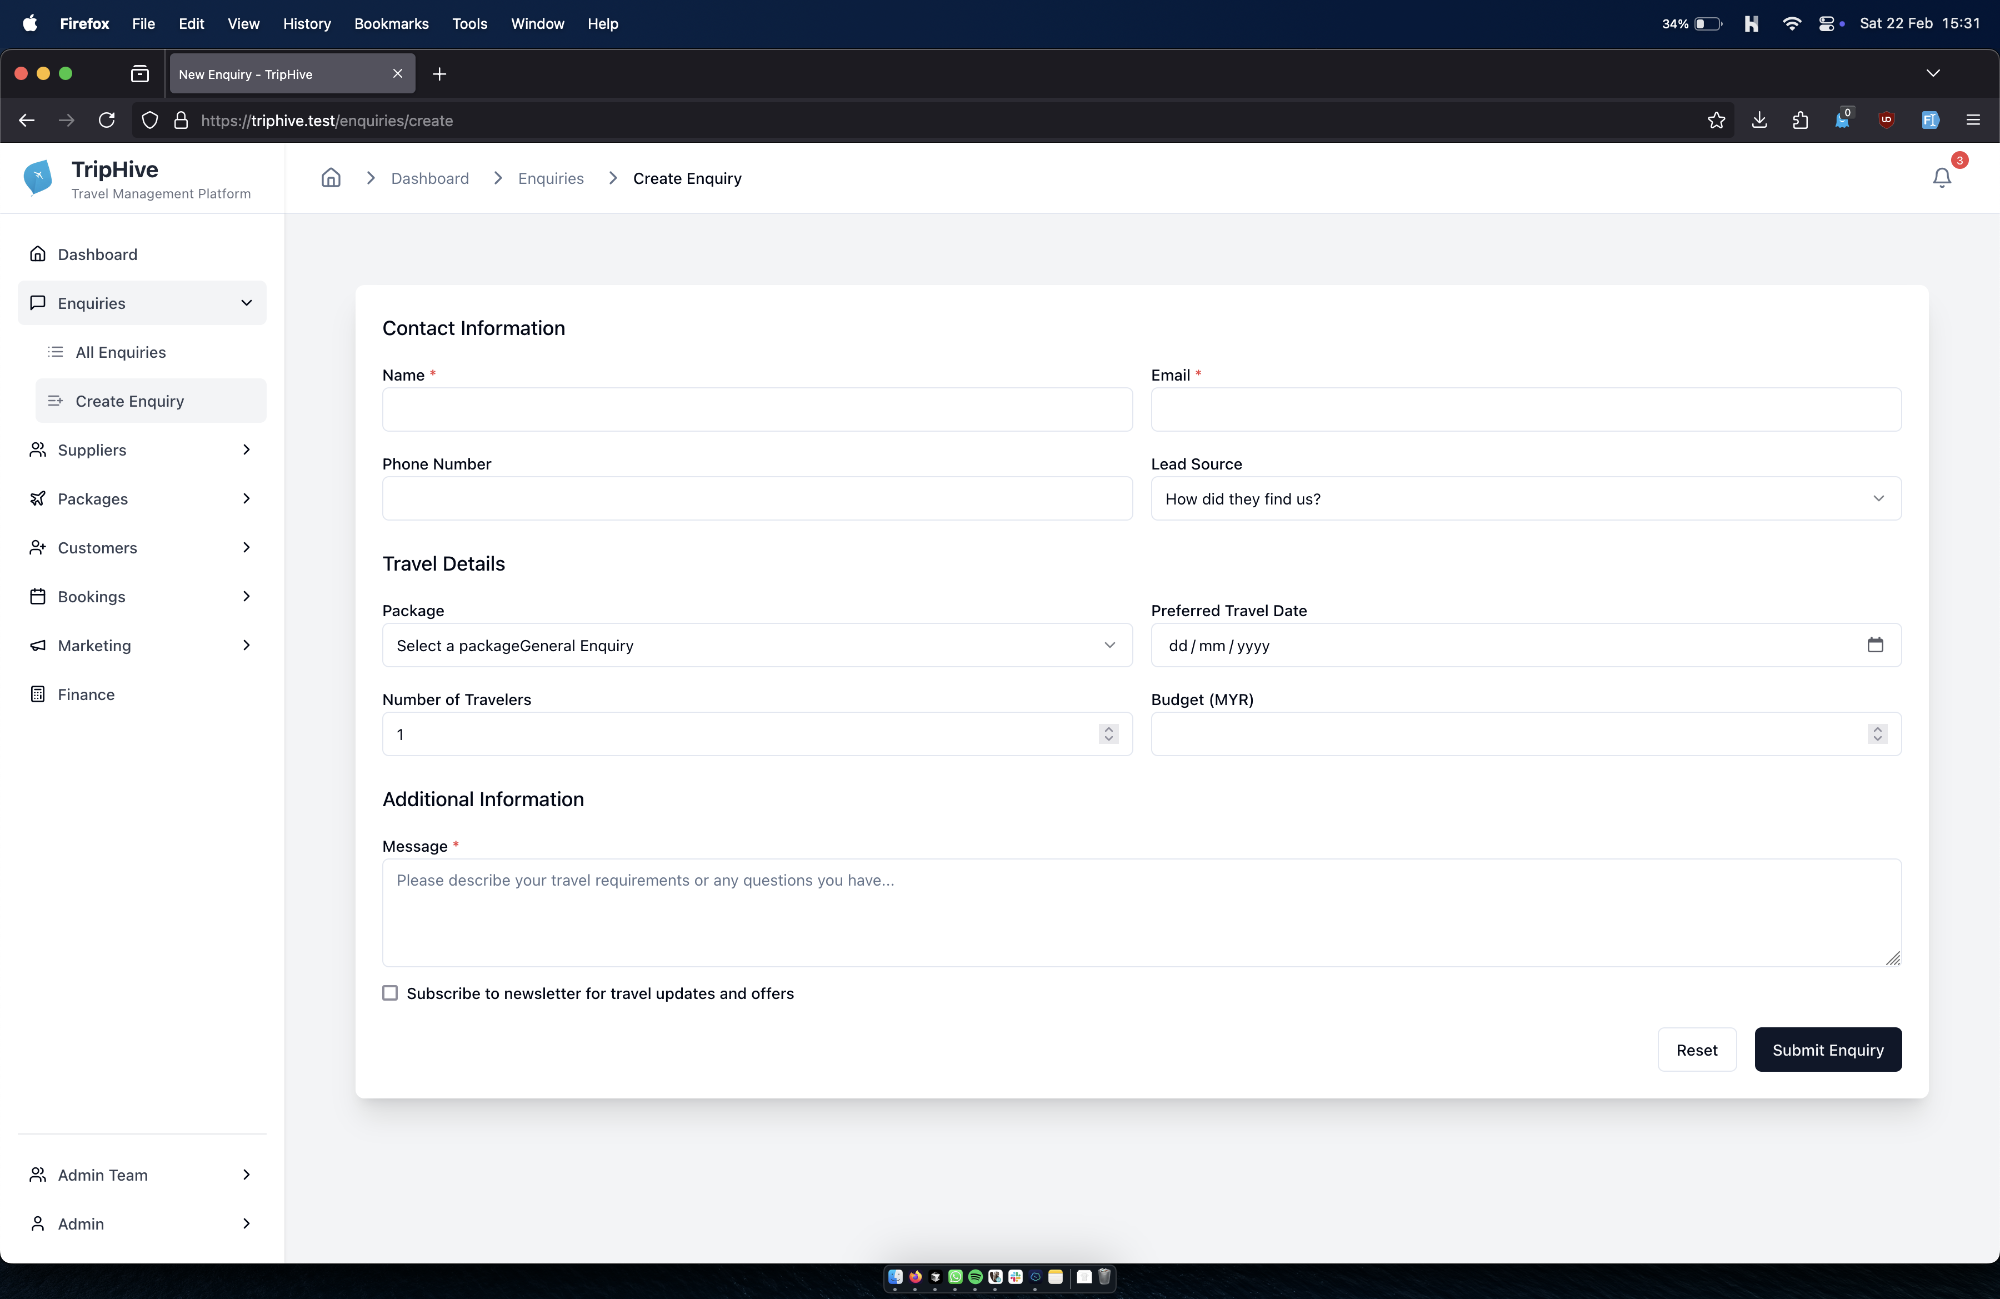Expand the Admin Team menu
Viewport: 2000px width, 1299px height.
[x=141, y=1174]
